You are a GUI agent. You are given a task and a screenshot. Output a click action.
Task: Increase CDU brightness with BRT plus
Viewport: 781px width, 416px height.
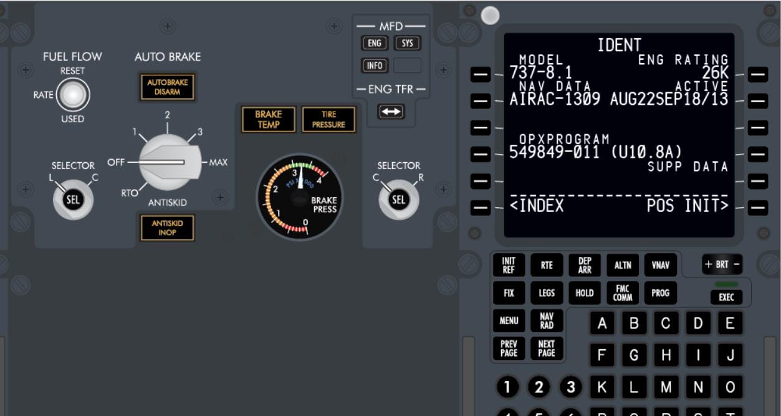pyautogui.click(x=708, y=264)
